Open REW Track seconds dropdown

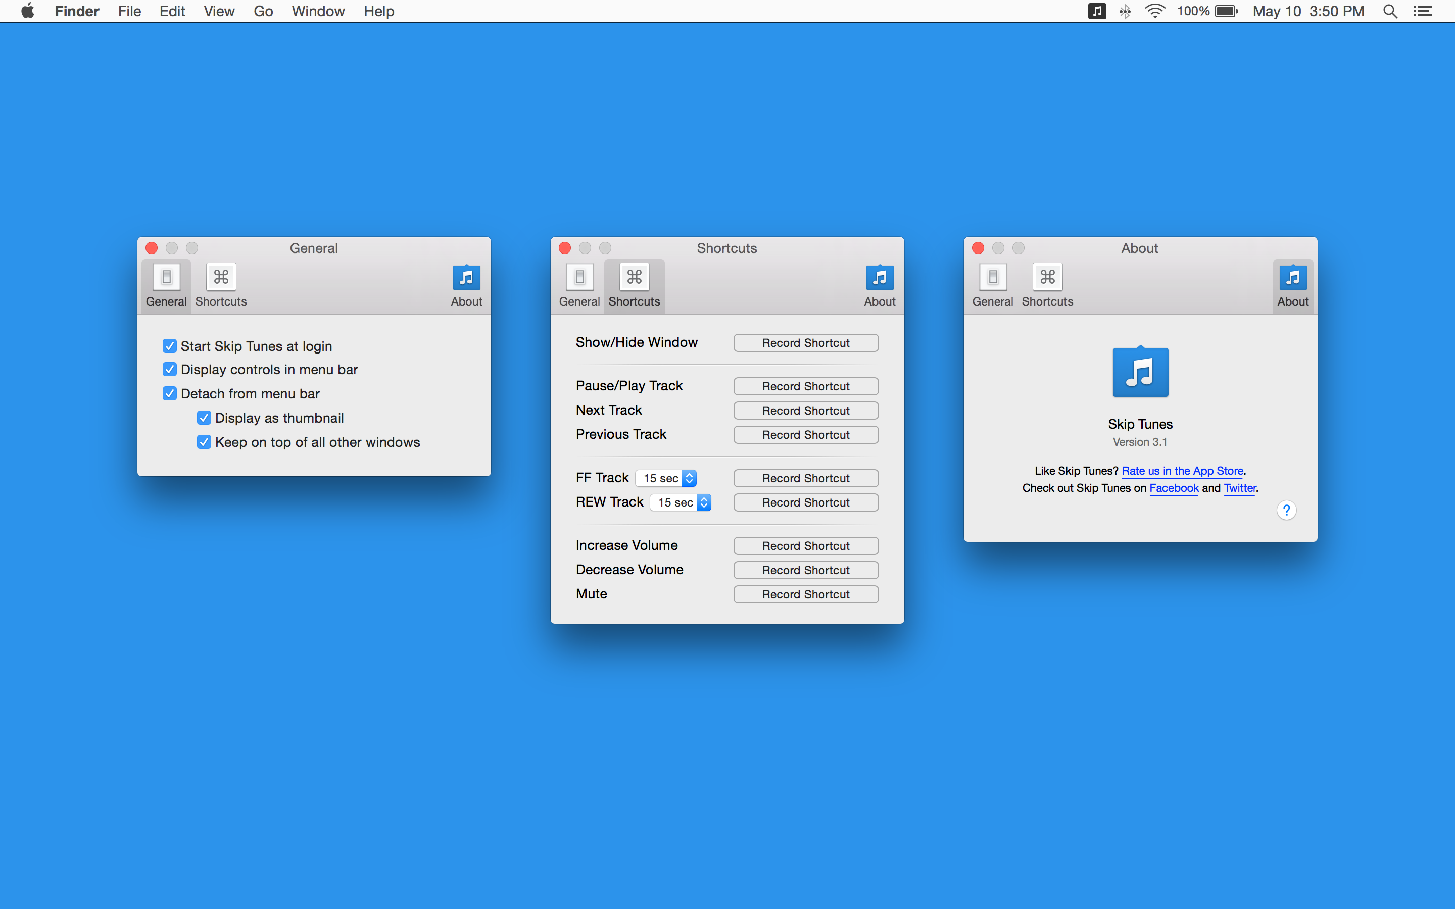(x=680, y=502)
